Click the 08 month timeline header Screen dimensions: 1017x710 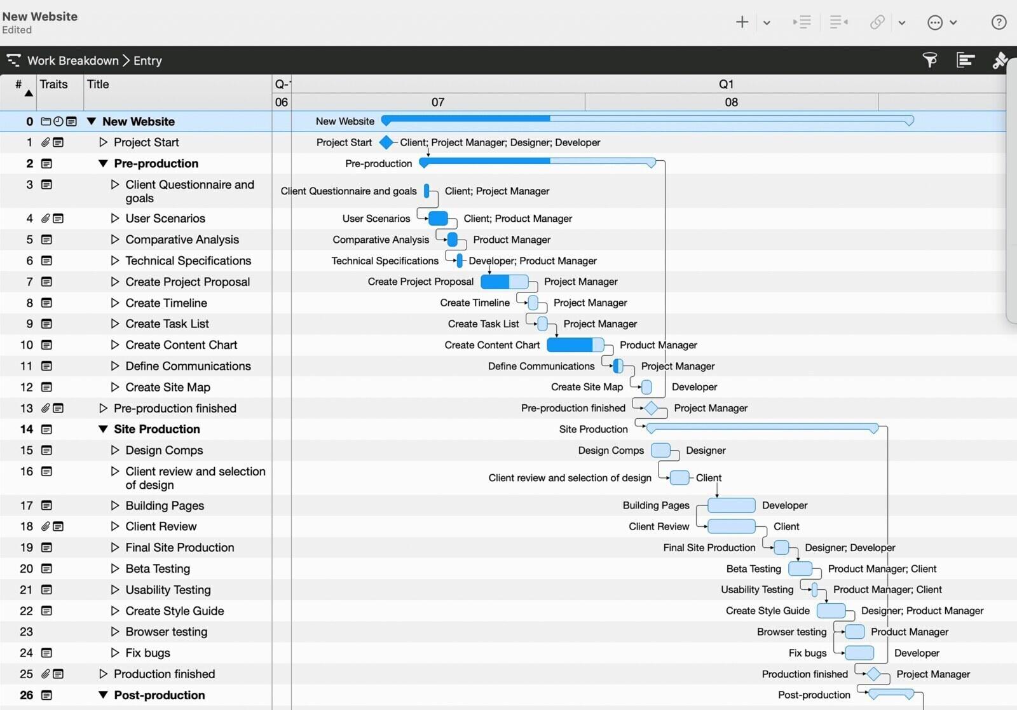coord(732,102)
